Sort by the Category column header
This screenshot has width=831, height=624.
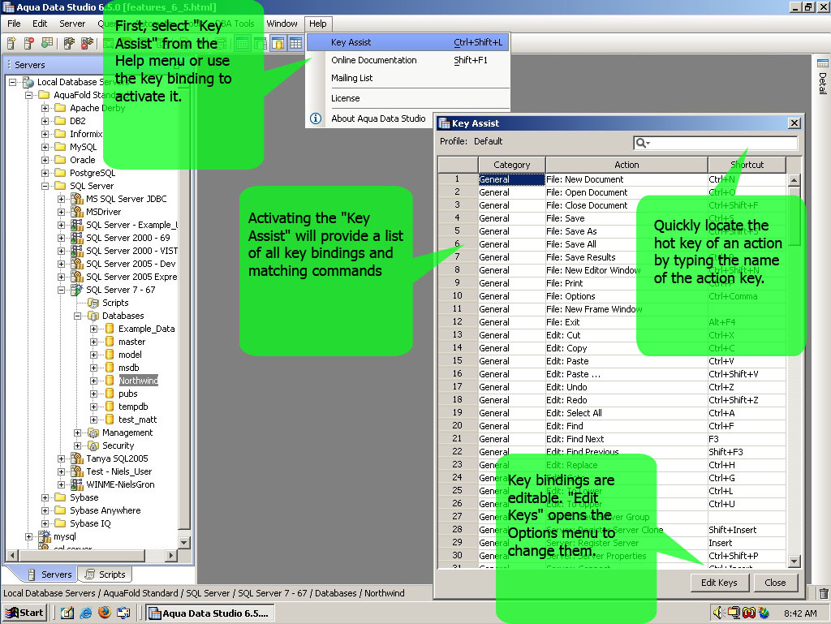[511, 165]
